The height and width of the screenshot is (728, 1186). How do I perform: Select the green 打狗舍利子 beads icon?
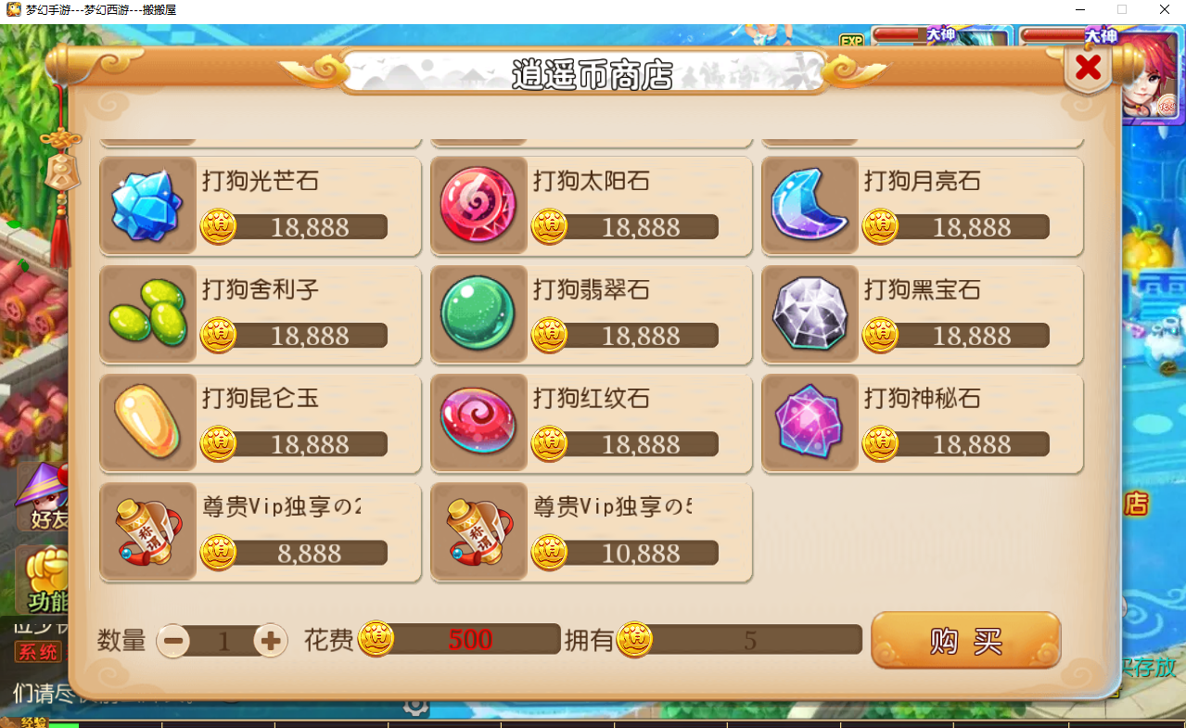147,314
